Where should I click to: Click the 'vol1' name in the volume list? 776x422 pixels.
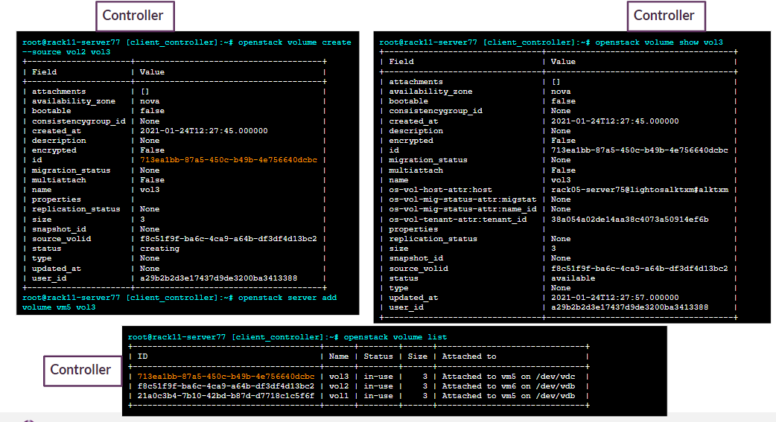(x=339, y=396)
